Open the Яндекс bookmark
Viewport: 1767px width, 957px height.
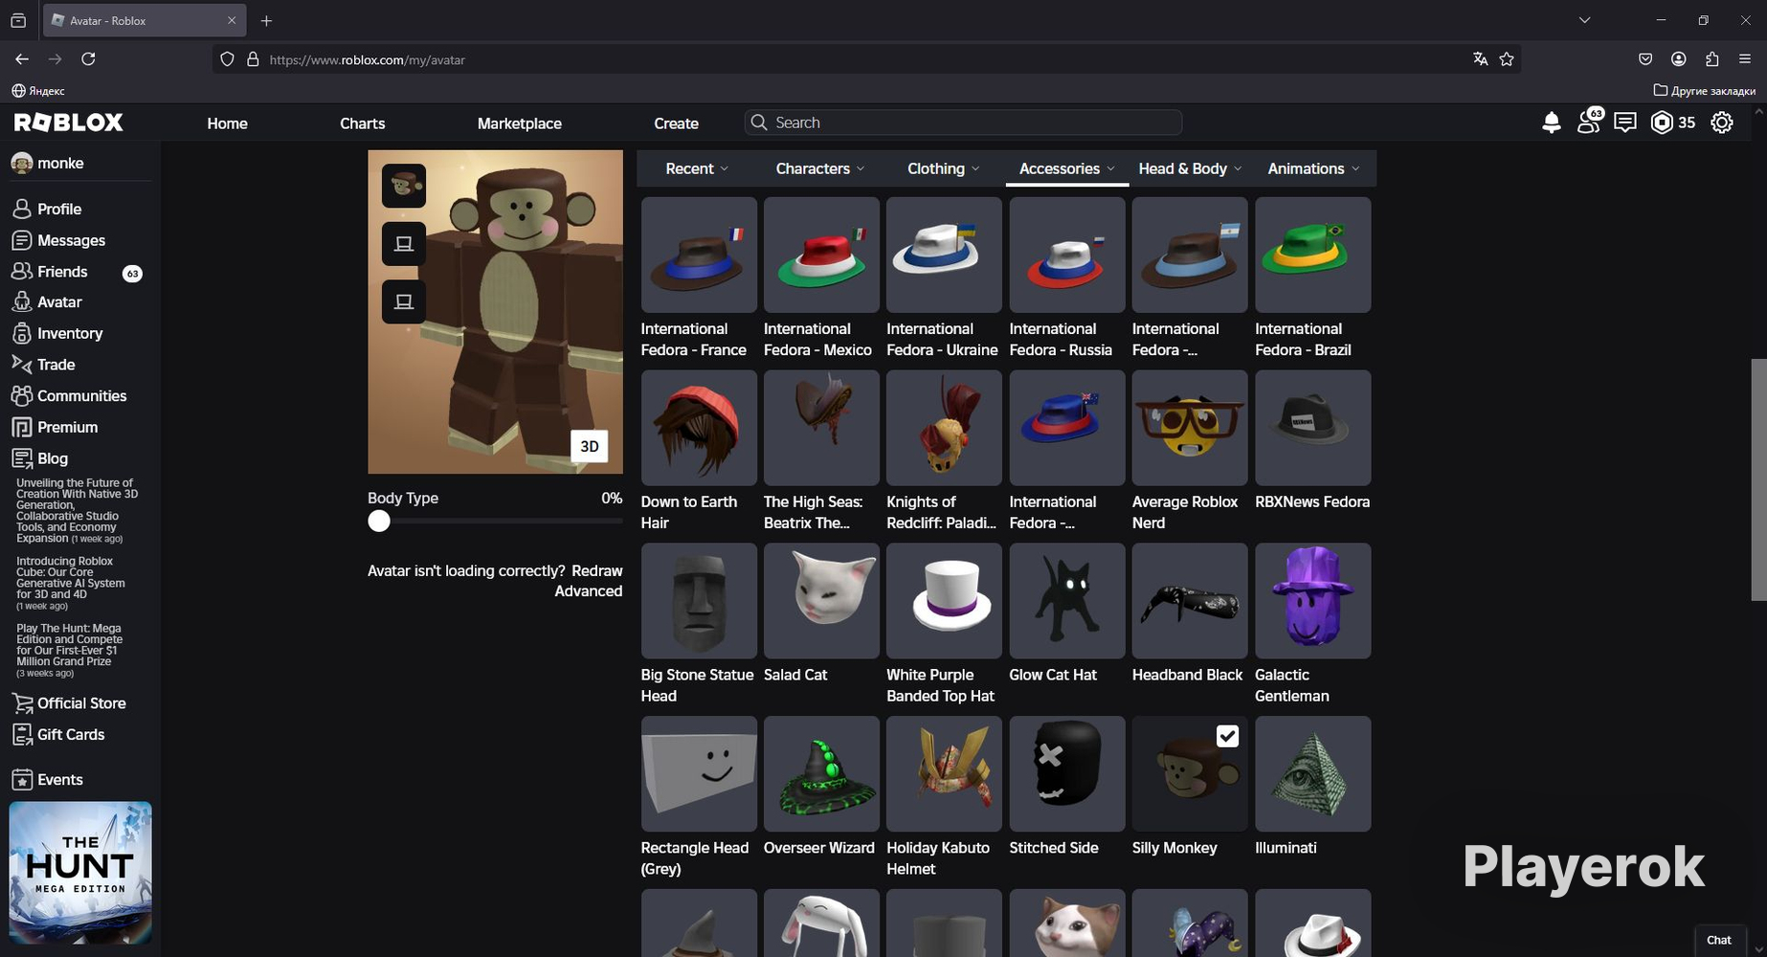click(x=38, y=91)
